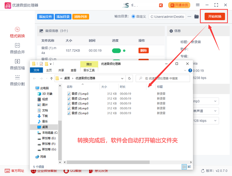Open Explorer recent locations dropdown arrow

(47, 79)
